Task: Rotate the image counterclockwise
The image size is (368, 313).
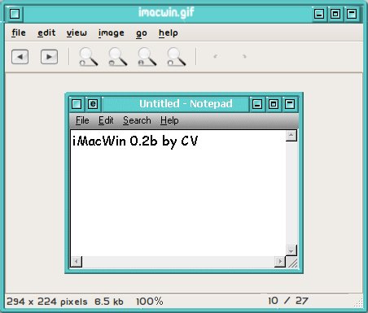Action: pyautogui.click(x=216, y=56)
